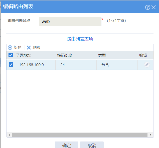Image resolution: width=159 pixels, height=148 pixels.
Task: Select the type cell 包含
Action: pos(105,65)
